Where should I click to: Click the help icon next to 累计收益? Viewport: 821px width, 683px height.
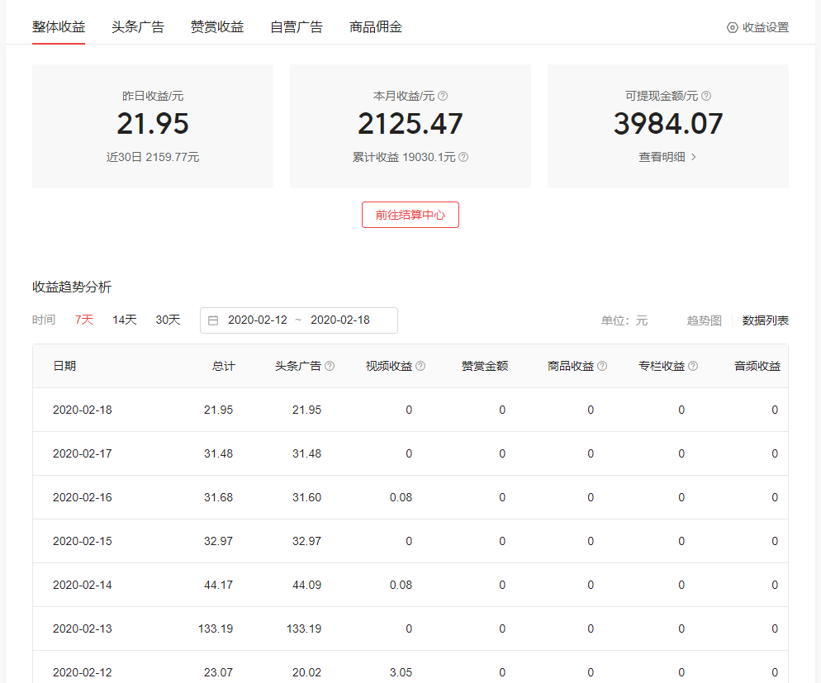(x=463, y=157)
